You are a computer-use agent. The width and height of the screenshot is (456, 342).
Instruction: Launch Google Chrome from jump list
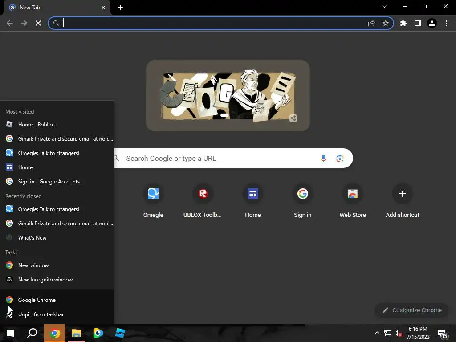[57, 300]
